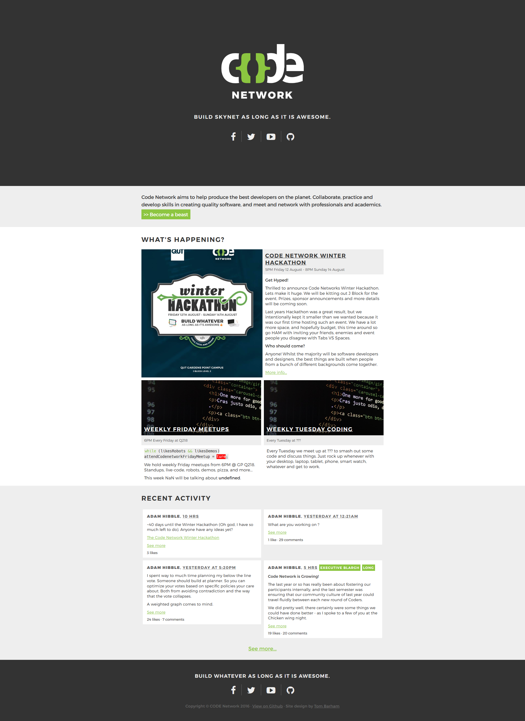Open the "View on Github" footer link
Image resolution: width=525 pixels, height=721 pixels.
[267, 706]
